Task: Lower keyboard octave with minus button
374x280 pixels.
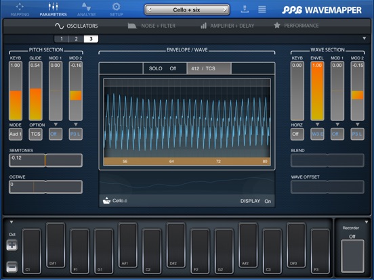Action: pyautogui.click(x=12, y=267)
